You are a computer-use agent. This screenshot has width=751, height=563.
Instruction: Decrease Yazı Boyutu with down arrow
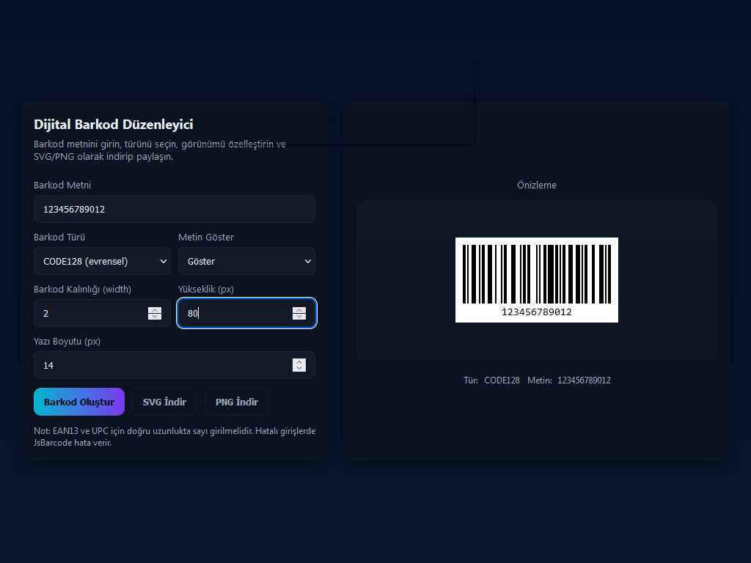(x=299, y=369)
